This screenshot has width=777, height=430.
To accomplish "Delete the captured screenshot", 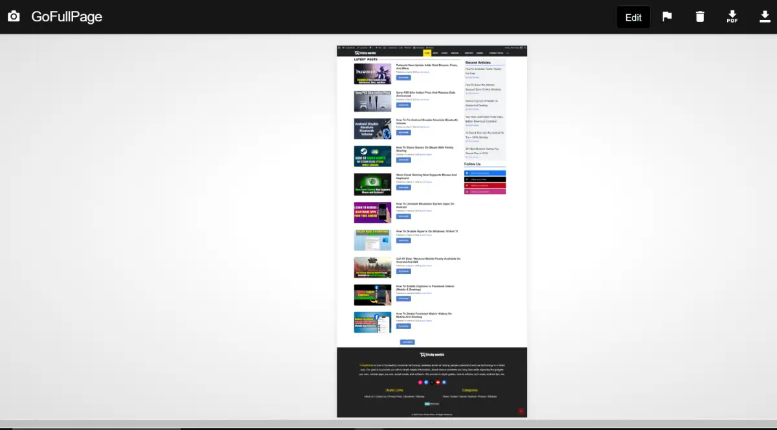I will click(x=700, y=16).
